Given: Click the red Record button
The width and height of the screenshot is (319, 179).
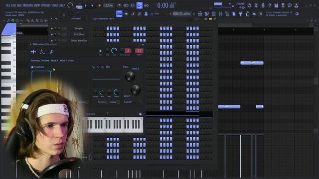Looking at the screenshot, I should pyautogui.click(x=100, y=5).
